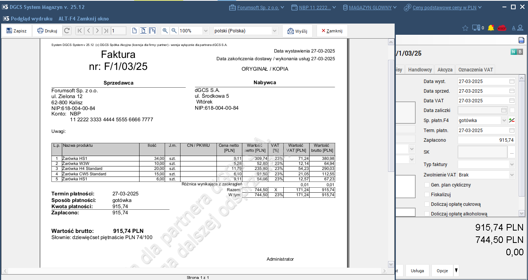528x280 pixels.
Task: Click the bank wallet icon before NBP account
Action: pos(294,7)
